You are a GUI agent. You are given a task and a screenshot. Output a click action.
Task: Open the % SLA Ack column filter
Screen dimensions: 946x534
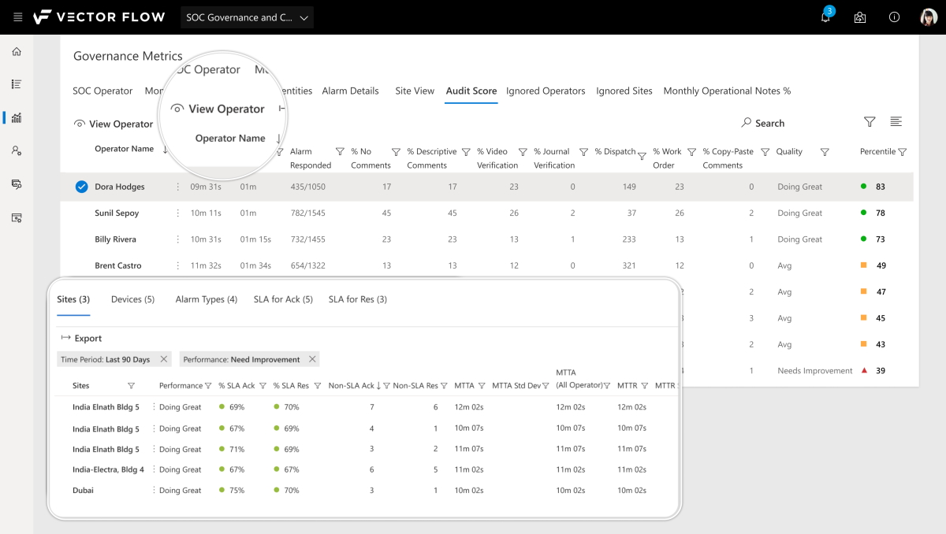click(x=262, y=386)
